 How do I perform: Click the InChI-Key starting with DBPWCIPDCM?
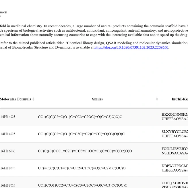coord(175,166)
